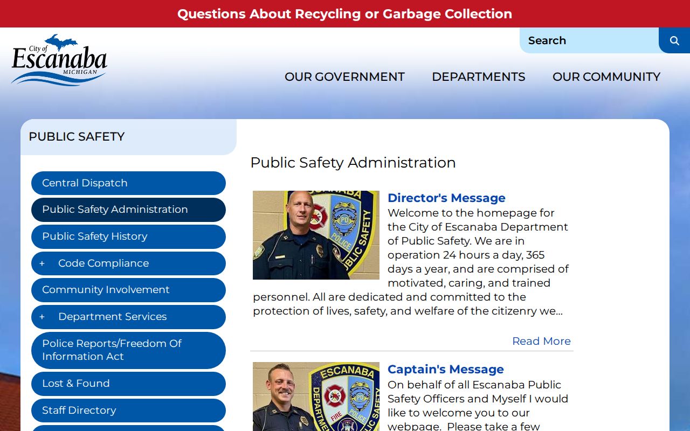The height and width of the screenshot is (431, 690).
Task: Open Police Reports/Freedom Of Information Act
Action: tap(128, 350)
